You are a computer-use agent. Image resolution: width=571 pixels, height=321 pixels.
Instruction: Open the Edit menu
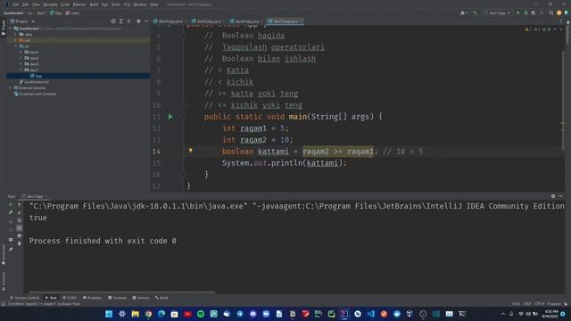pos(26,4)
